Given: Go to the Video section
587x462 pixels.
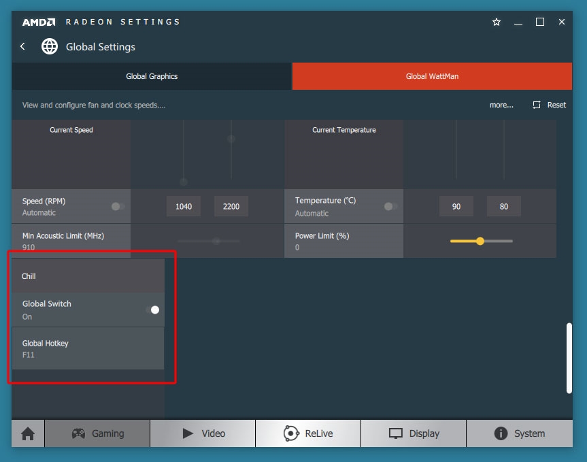Looking at the screenshot, I should pyautogui.click(x=203, y=433).
